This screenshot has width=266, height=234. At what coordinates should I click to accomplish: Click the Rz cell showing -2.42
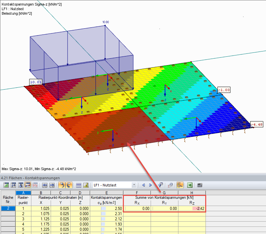click(x=192, y=209)
